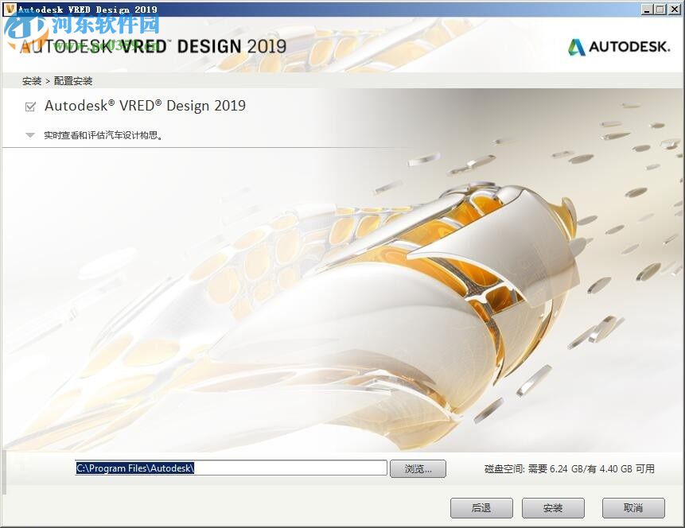Click the 浏览 button to choose a folder
This screenshot has width=685, height=528.
pos(418,468)
